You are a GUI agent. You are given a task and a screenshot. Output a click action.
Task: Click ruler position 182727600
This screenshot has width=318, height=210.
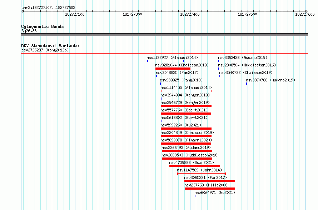tap(305, 14)
